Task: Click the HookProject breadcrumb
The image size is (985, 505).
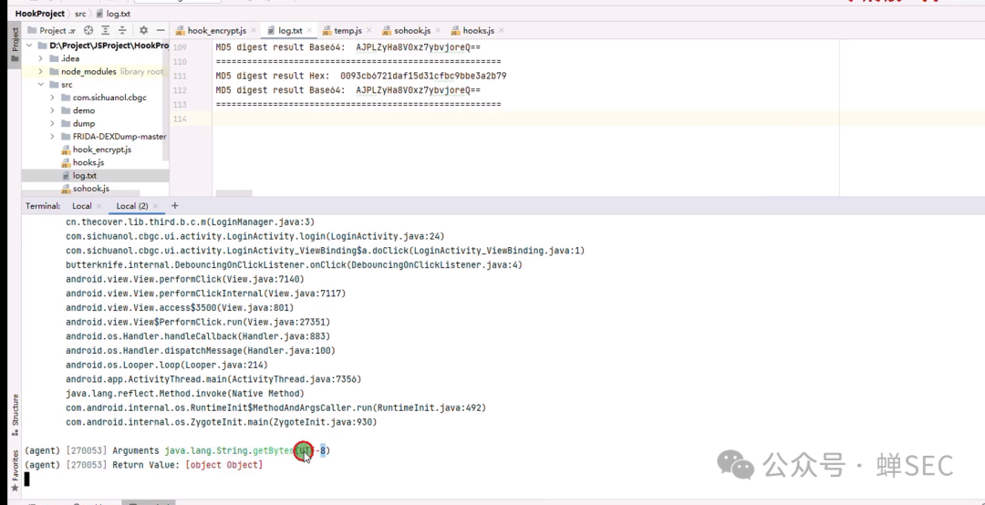Action: (x=39, y=13)
